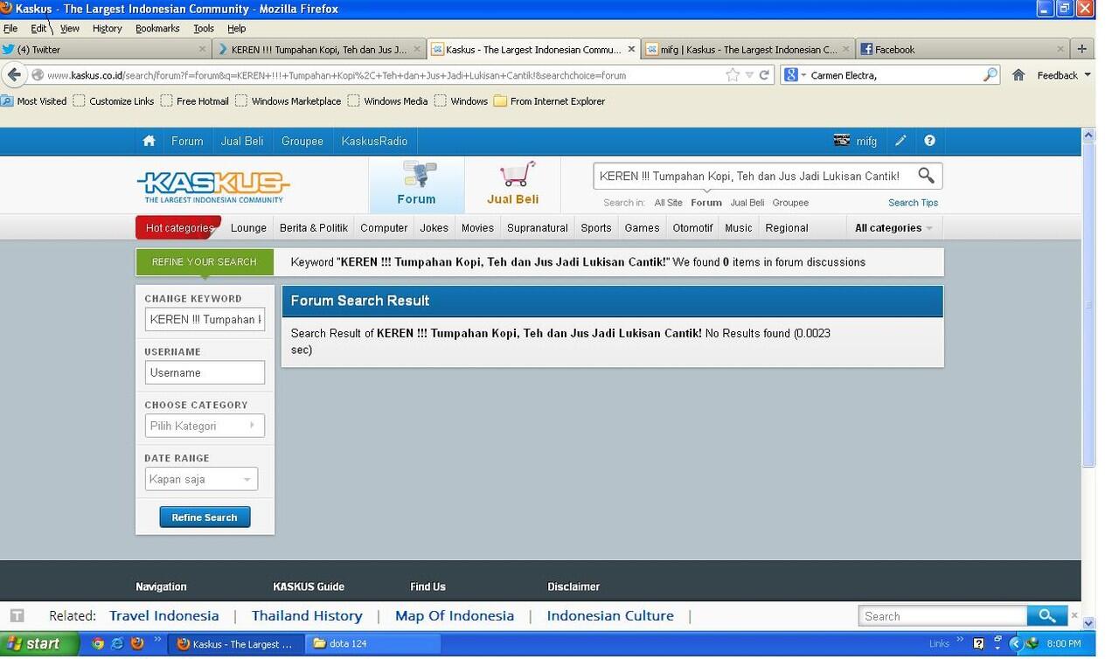Click the Google search engine icon
The height and width of the screenshot is (659, 1119).
click(790, 75)
